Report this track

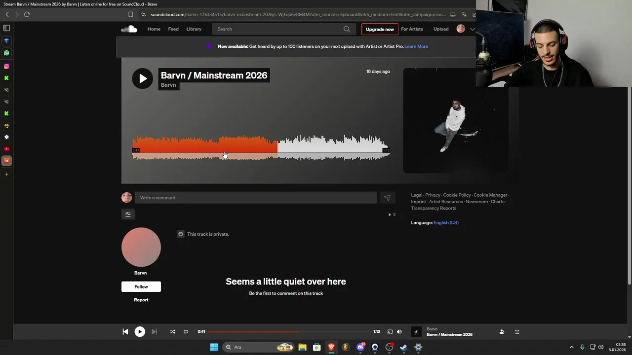pyautogui.click(x=141, y=300)
